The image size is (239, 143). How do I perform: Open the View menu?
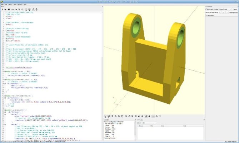click(15, 5)
